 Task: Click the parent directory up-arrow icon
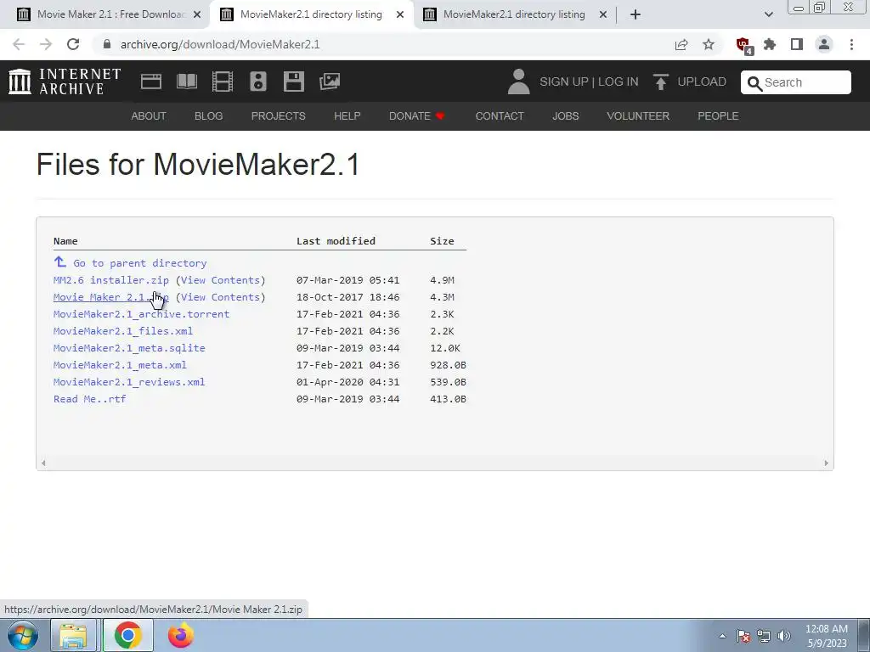pos(60,261)
